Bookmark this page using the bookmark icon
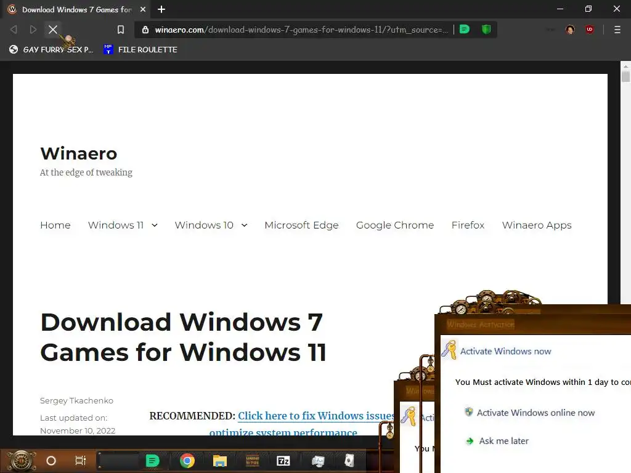 pyautogui.click(x=121, y=30)
